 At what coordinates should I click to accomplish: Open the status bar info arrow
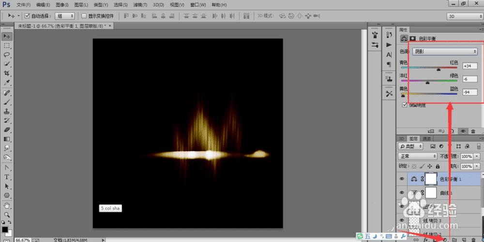pyautogui.click(x=103, y=240)
